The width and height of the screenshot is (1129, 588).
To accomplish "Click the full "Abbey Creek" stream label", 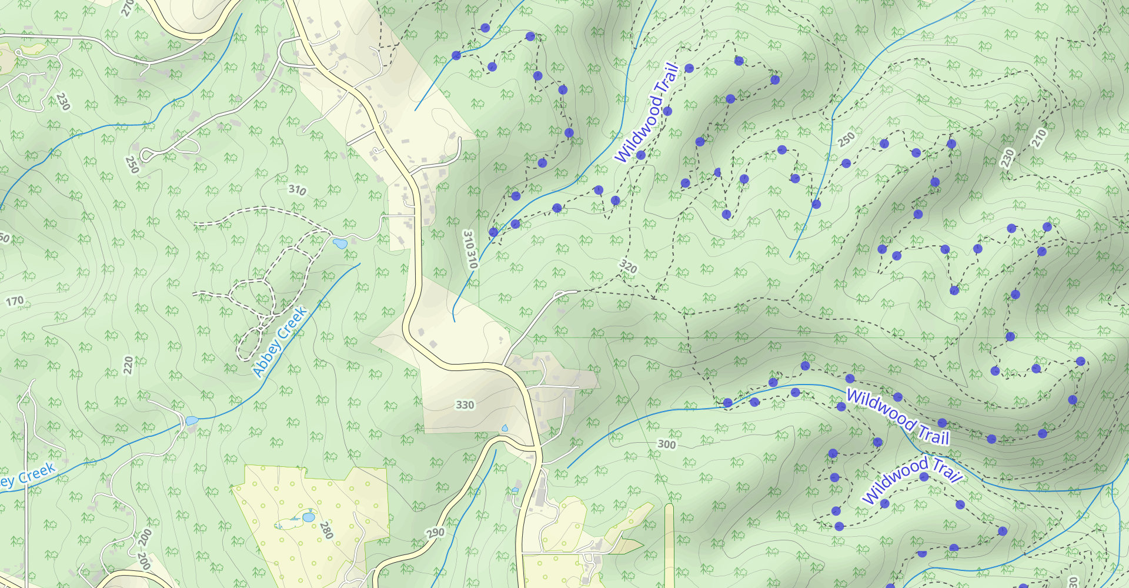I will (x=279, y=342).
